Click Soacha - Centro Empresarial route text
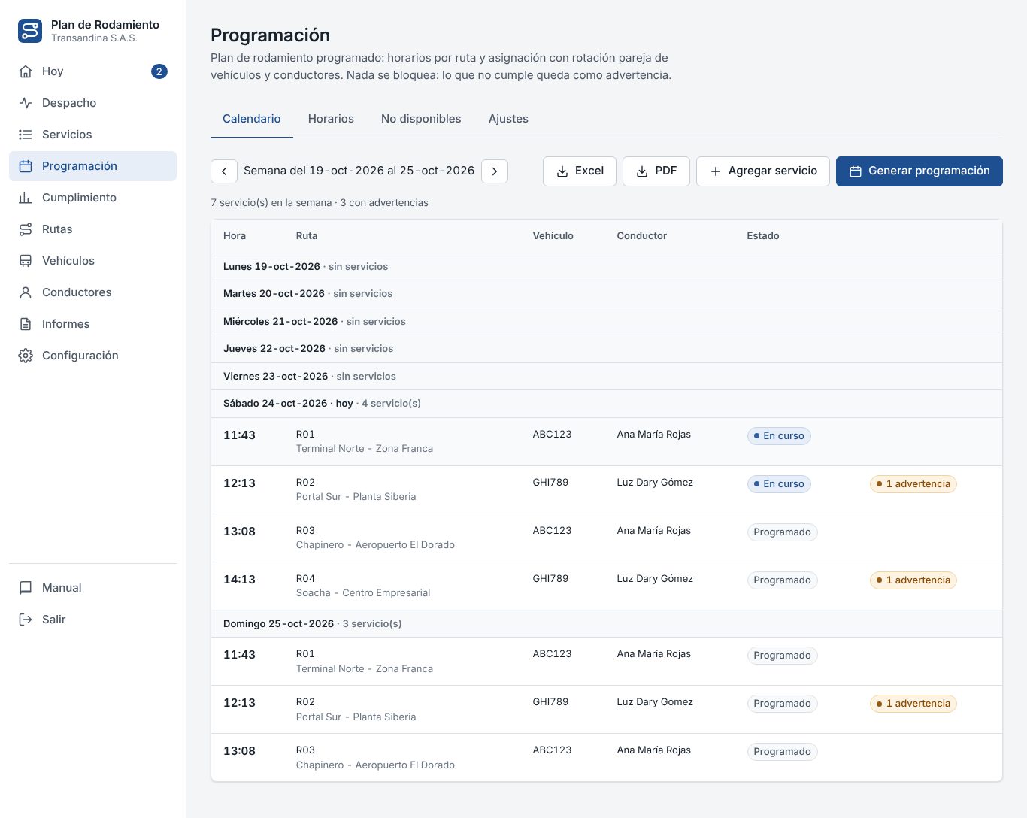Image resolution: width=1027 pixels, height=818 pixels. click(x=363, y=593)
